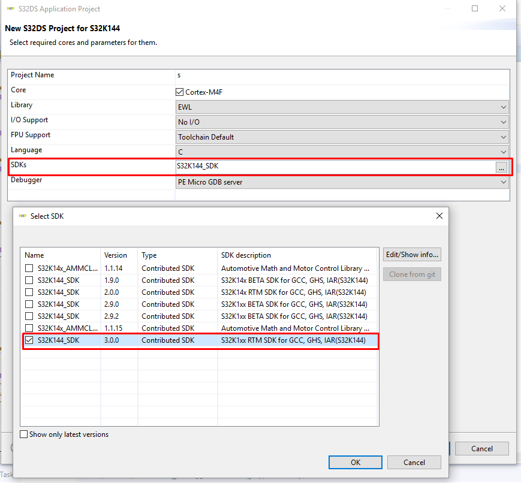Open the I/O Support dropdown

tap(342, 122)
